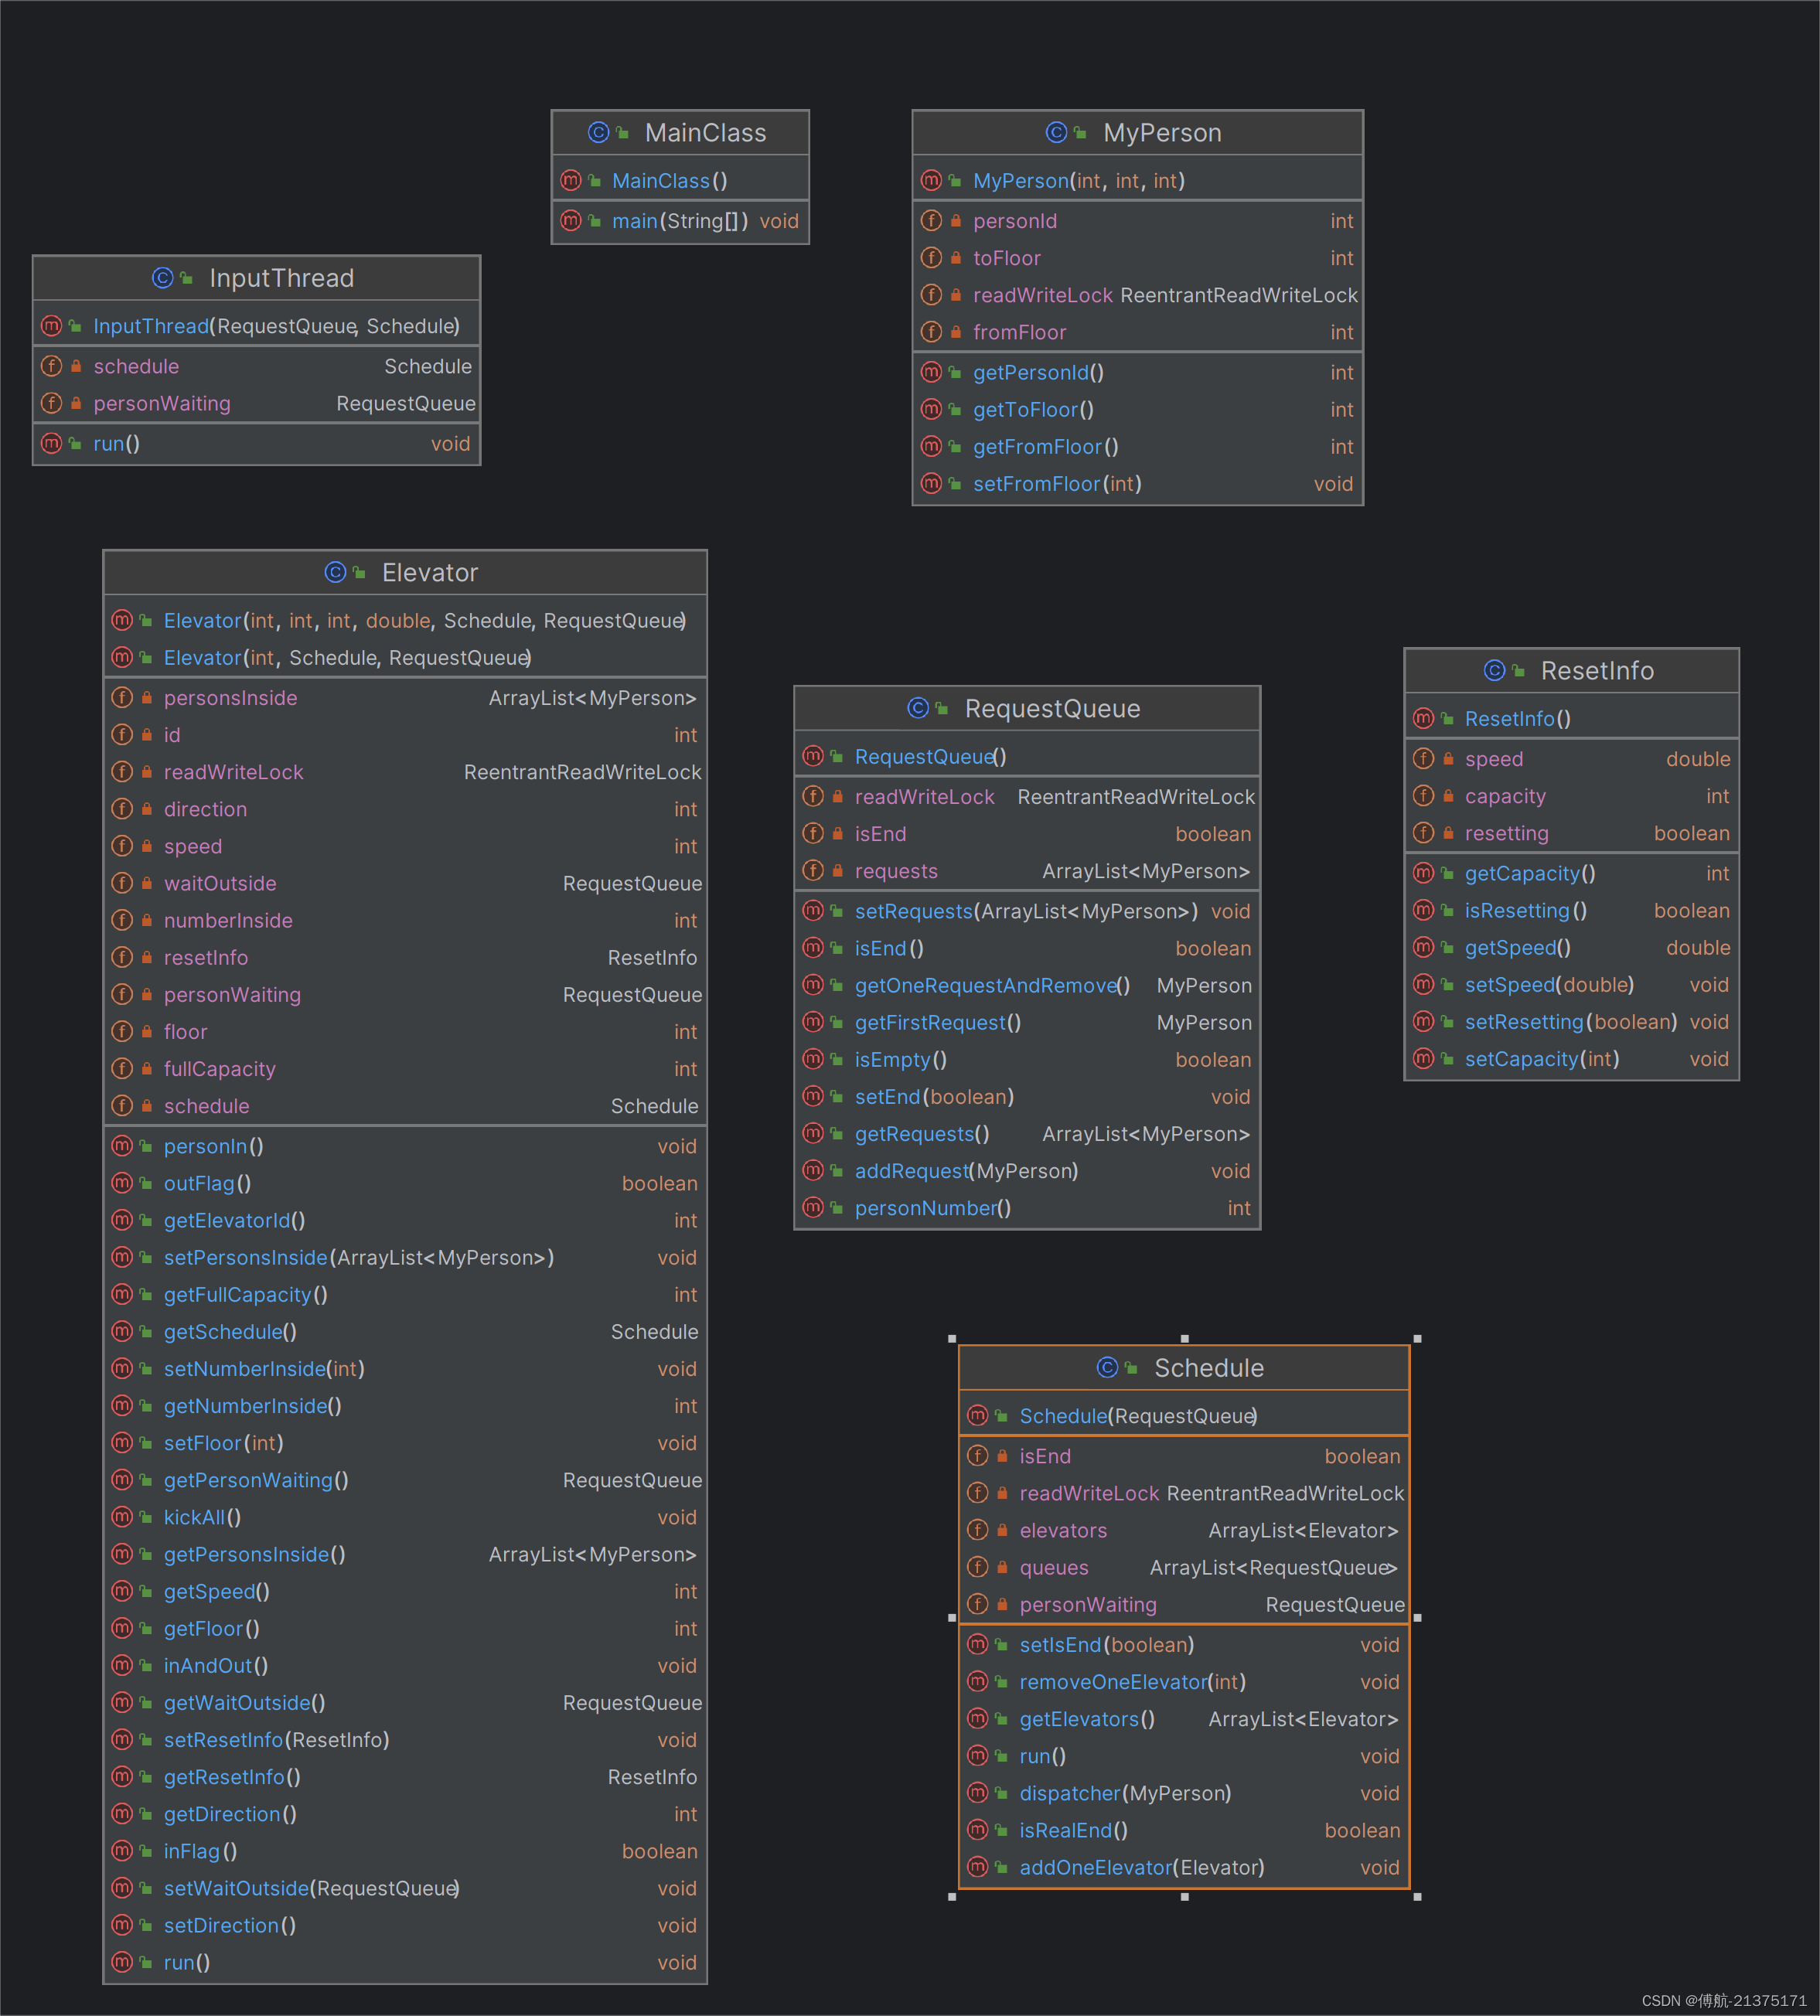
Task: Click the class icon next to ResetInfo header
Action: [x=1494, y=670]
